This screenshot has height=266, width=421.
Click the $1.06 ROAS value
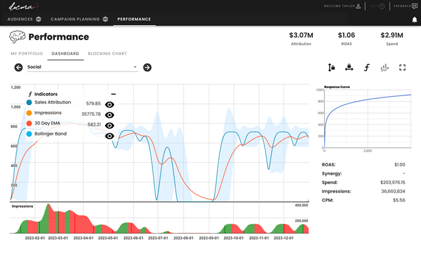[346, 35]
